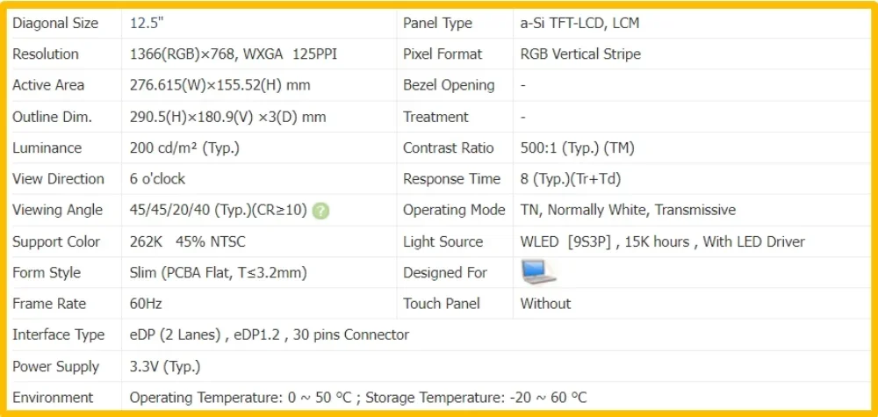Click the Power Supply 3.3V value
This screenshot has width=878, height=417.
tap(165, 366)
